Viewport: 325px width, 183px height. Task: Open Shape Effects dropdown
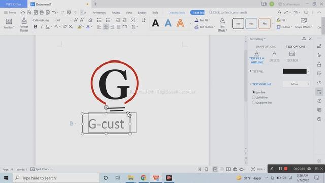(x=304, y=24)
